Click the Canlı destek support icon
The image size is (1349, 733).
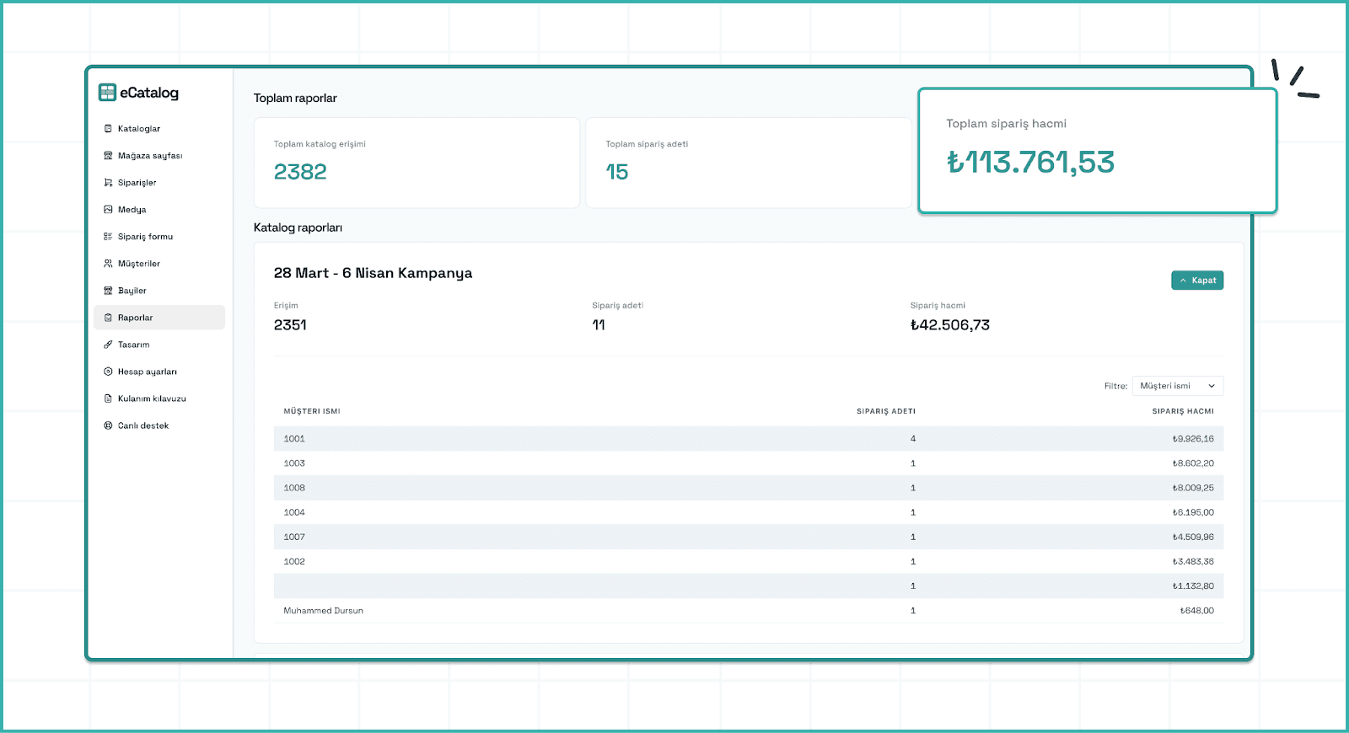pos(108,425)
